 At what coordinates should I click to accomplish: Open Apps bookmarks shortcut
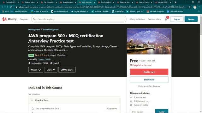tap(5, 12)
